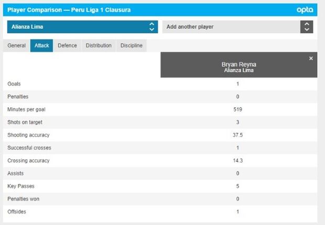Image resolution: width=325 pixels, height=225 pixels.
Task: Click the Player Comparison title bar text
Action: [x=69, y=10]
